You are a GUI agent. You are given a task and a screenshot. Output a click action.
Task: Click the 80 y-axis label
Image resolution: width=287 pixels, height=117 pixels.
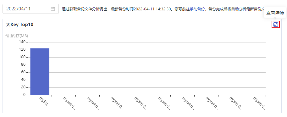tap(24, 65)
